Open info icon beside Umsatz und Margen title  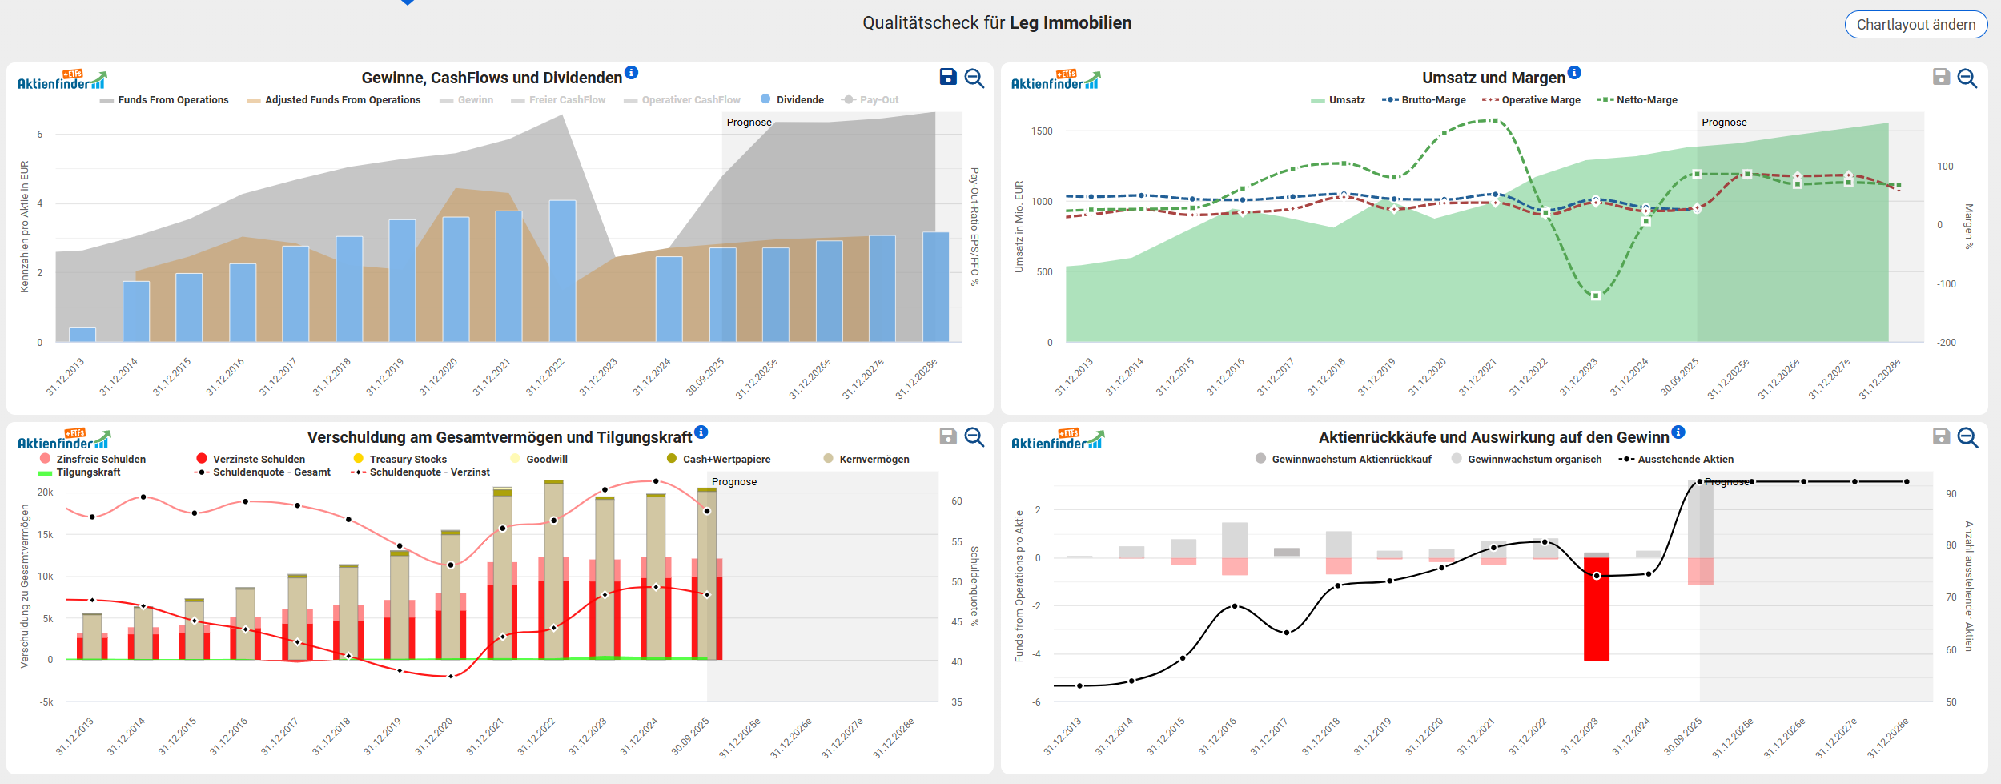1574,73
